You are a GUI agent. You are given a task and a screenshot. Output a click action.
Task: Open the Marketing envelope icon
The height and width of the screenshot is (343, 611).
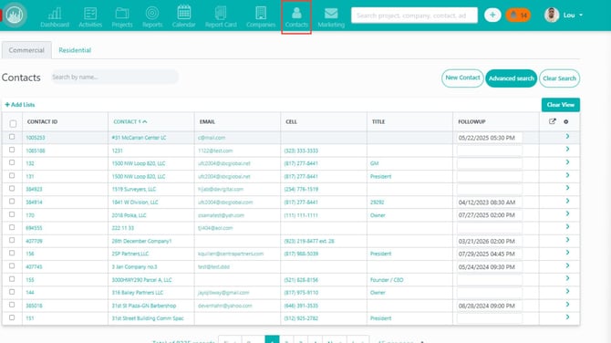(331, 14)
